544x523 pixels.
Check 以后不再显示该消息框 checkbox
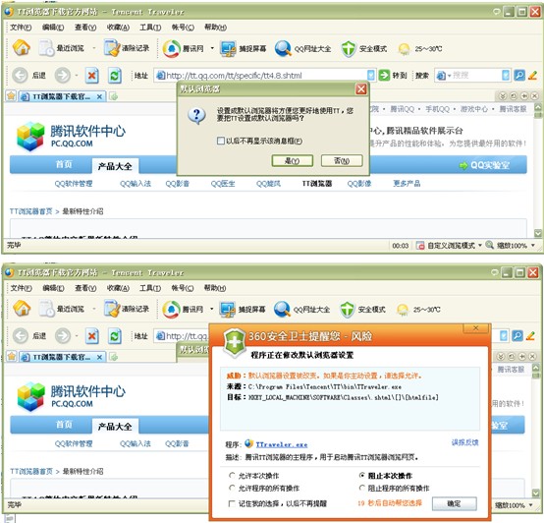[x=220, y=141]
